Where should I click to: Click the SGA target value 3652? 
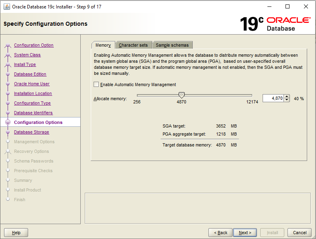(x=221, y=126)
